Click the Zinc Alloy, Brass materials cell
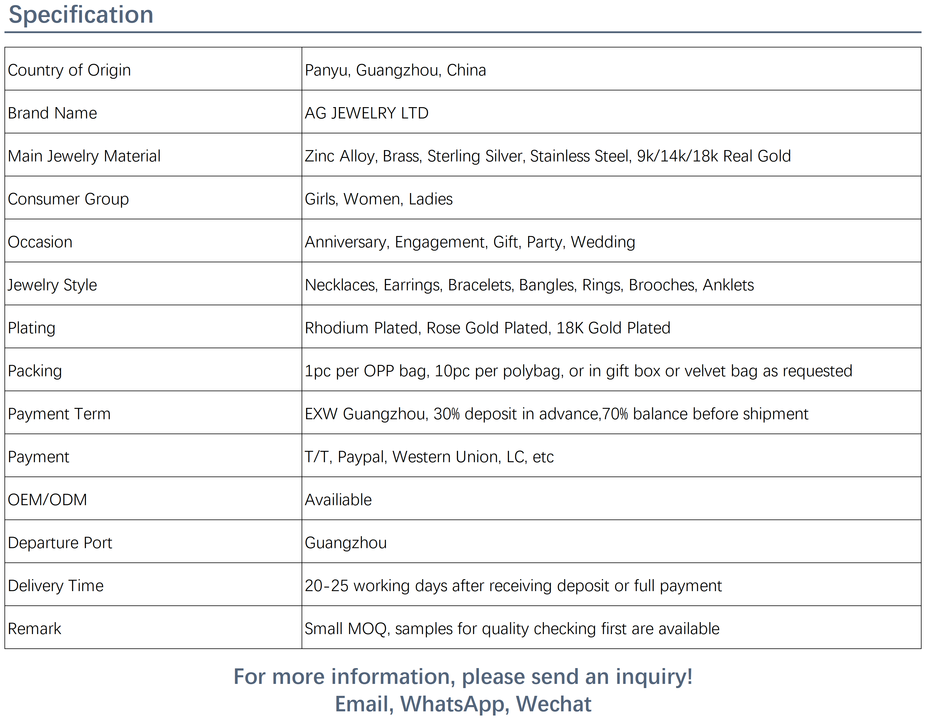The image size is (926, 720). (x=547, y=156)
